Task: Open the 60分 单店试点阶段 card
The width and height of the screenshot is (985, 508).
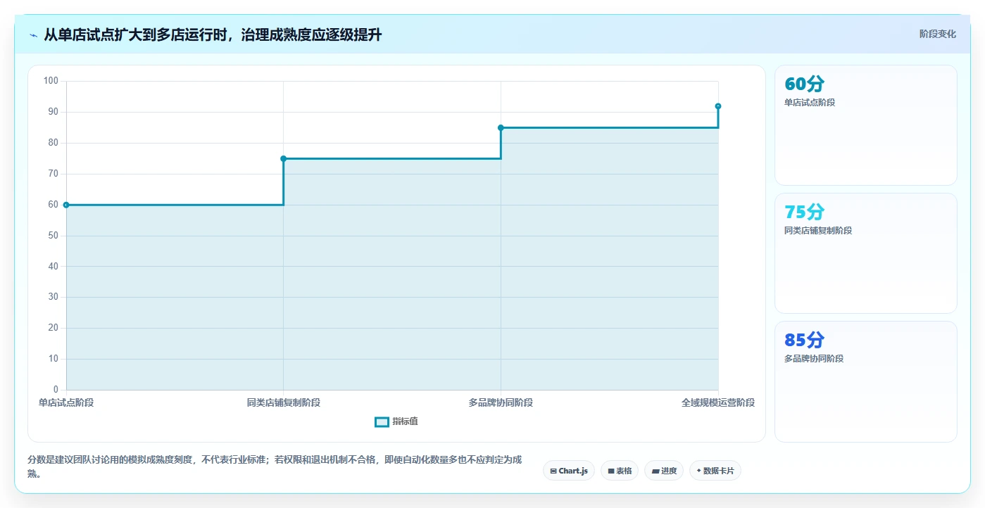Action: pos(866,125)
